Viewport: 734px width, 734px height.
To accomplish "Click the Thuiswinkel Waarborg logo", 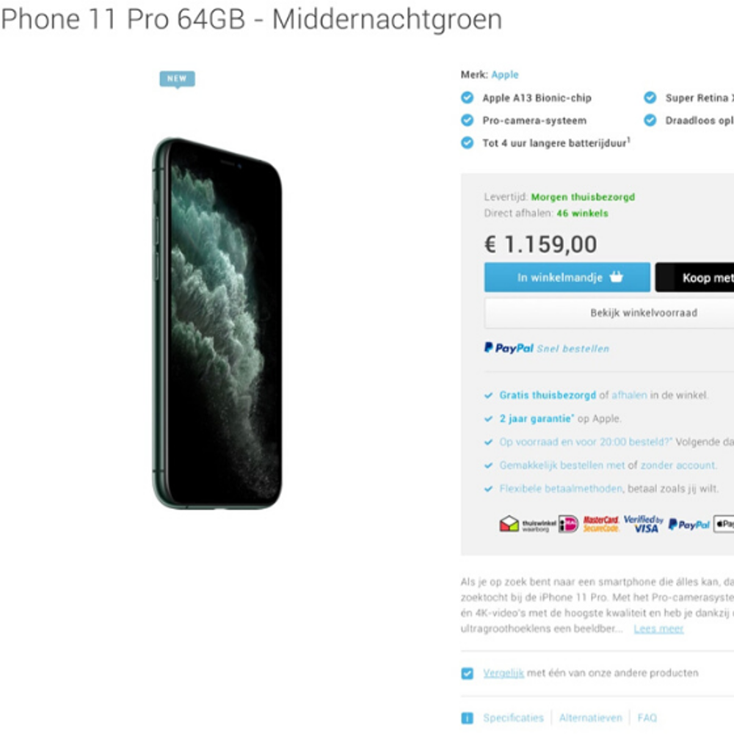I will (x=528, y=524).
